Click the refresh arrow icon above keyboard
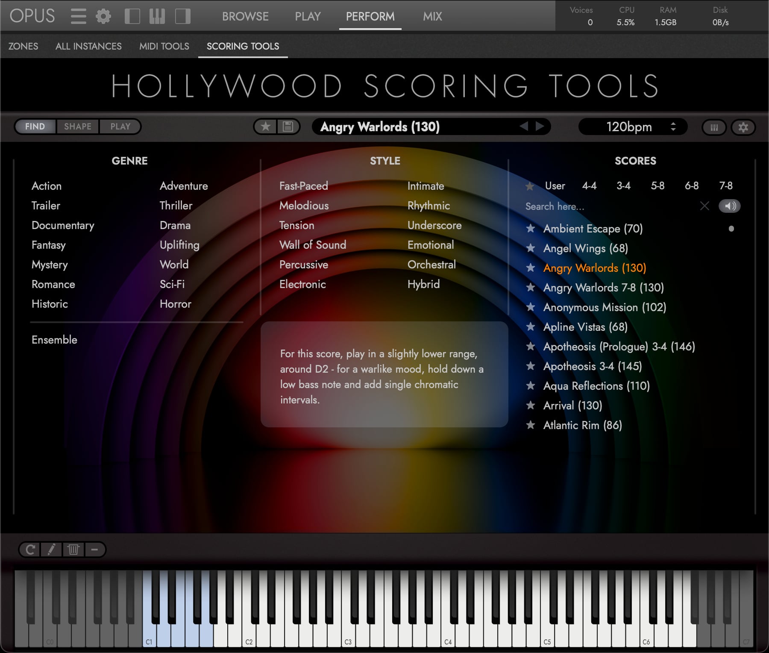Image resolution: width=769 pixels, height=653 pixels. [30, 550]
